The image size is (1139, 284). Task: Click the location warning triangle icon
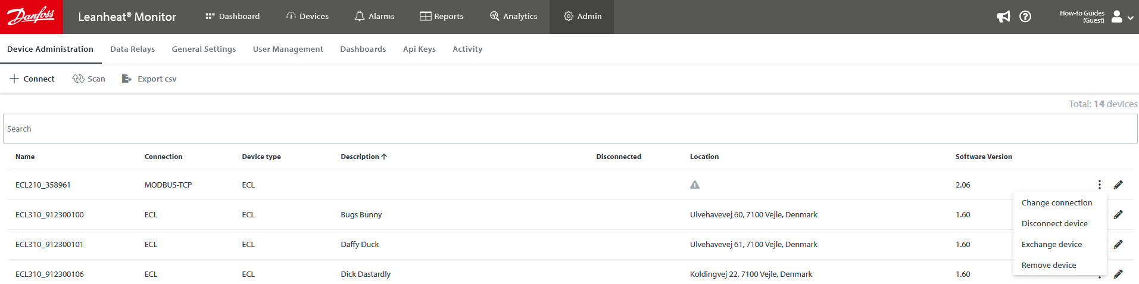(x=694, y=185)
